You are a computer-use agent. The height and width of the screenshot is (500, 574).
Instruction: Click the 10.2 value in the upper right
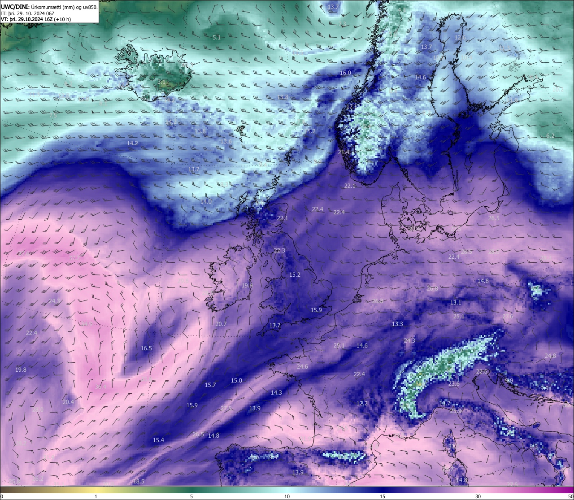(558, 90)
